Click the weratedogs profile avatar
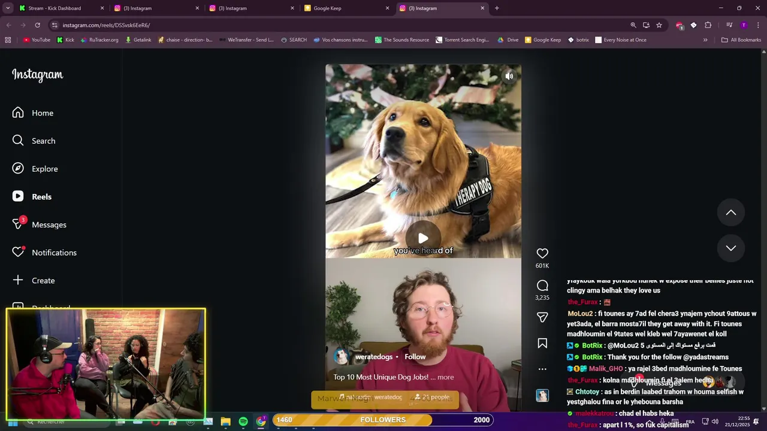Viewport: 767px width, 431px height. (x=342, y=357)
